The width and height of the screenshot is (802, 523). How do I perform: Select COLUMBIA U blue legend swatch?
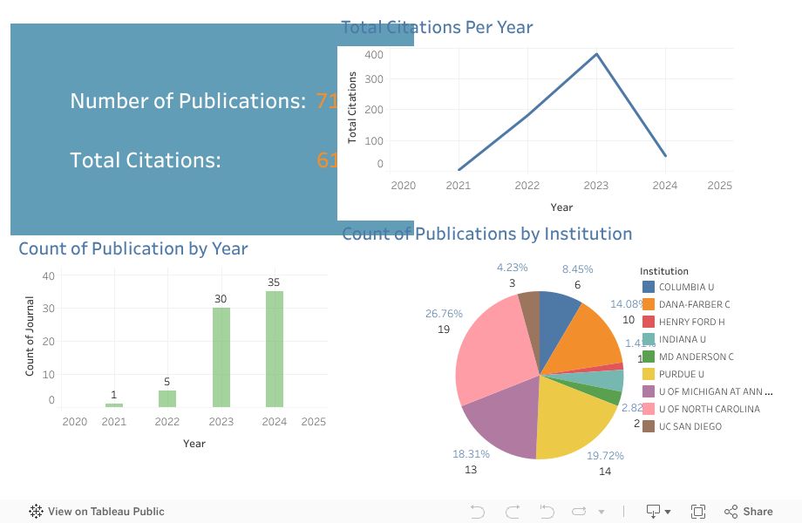(x=648, y=287)
